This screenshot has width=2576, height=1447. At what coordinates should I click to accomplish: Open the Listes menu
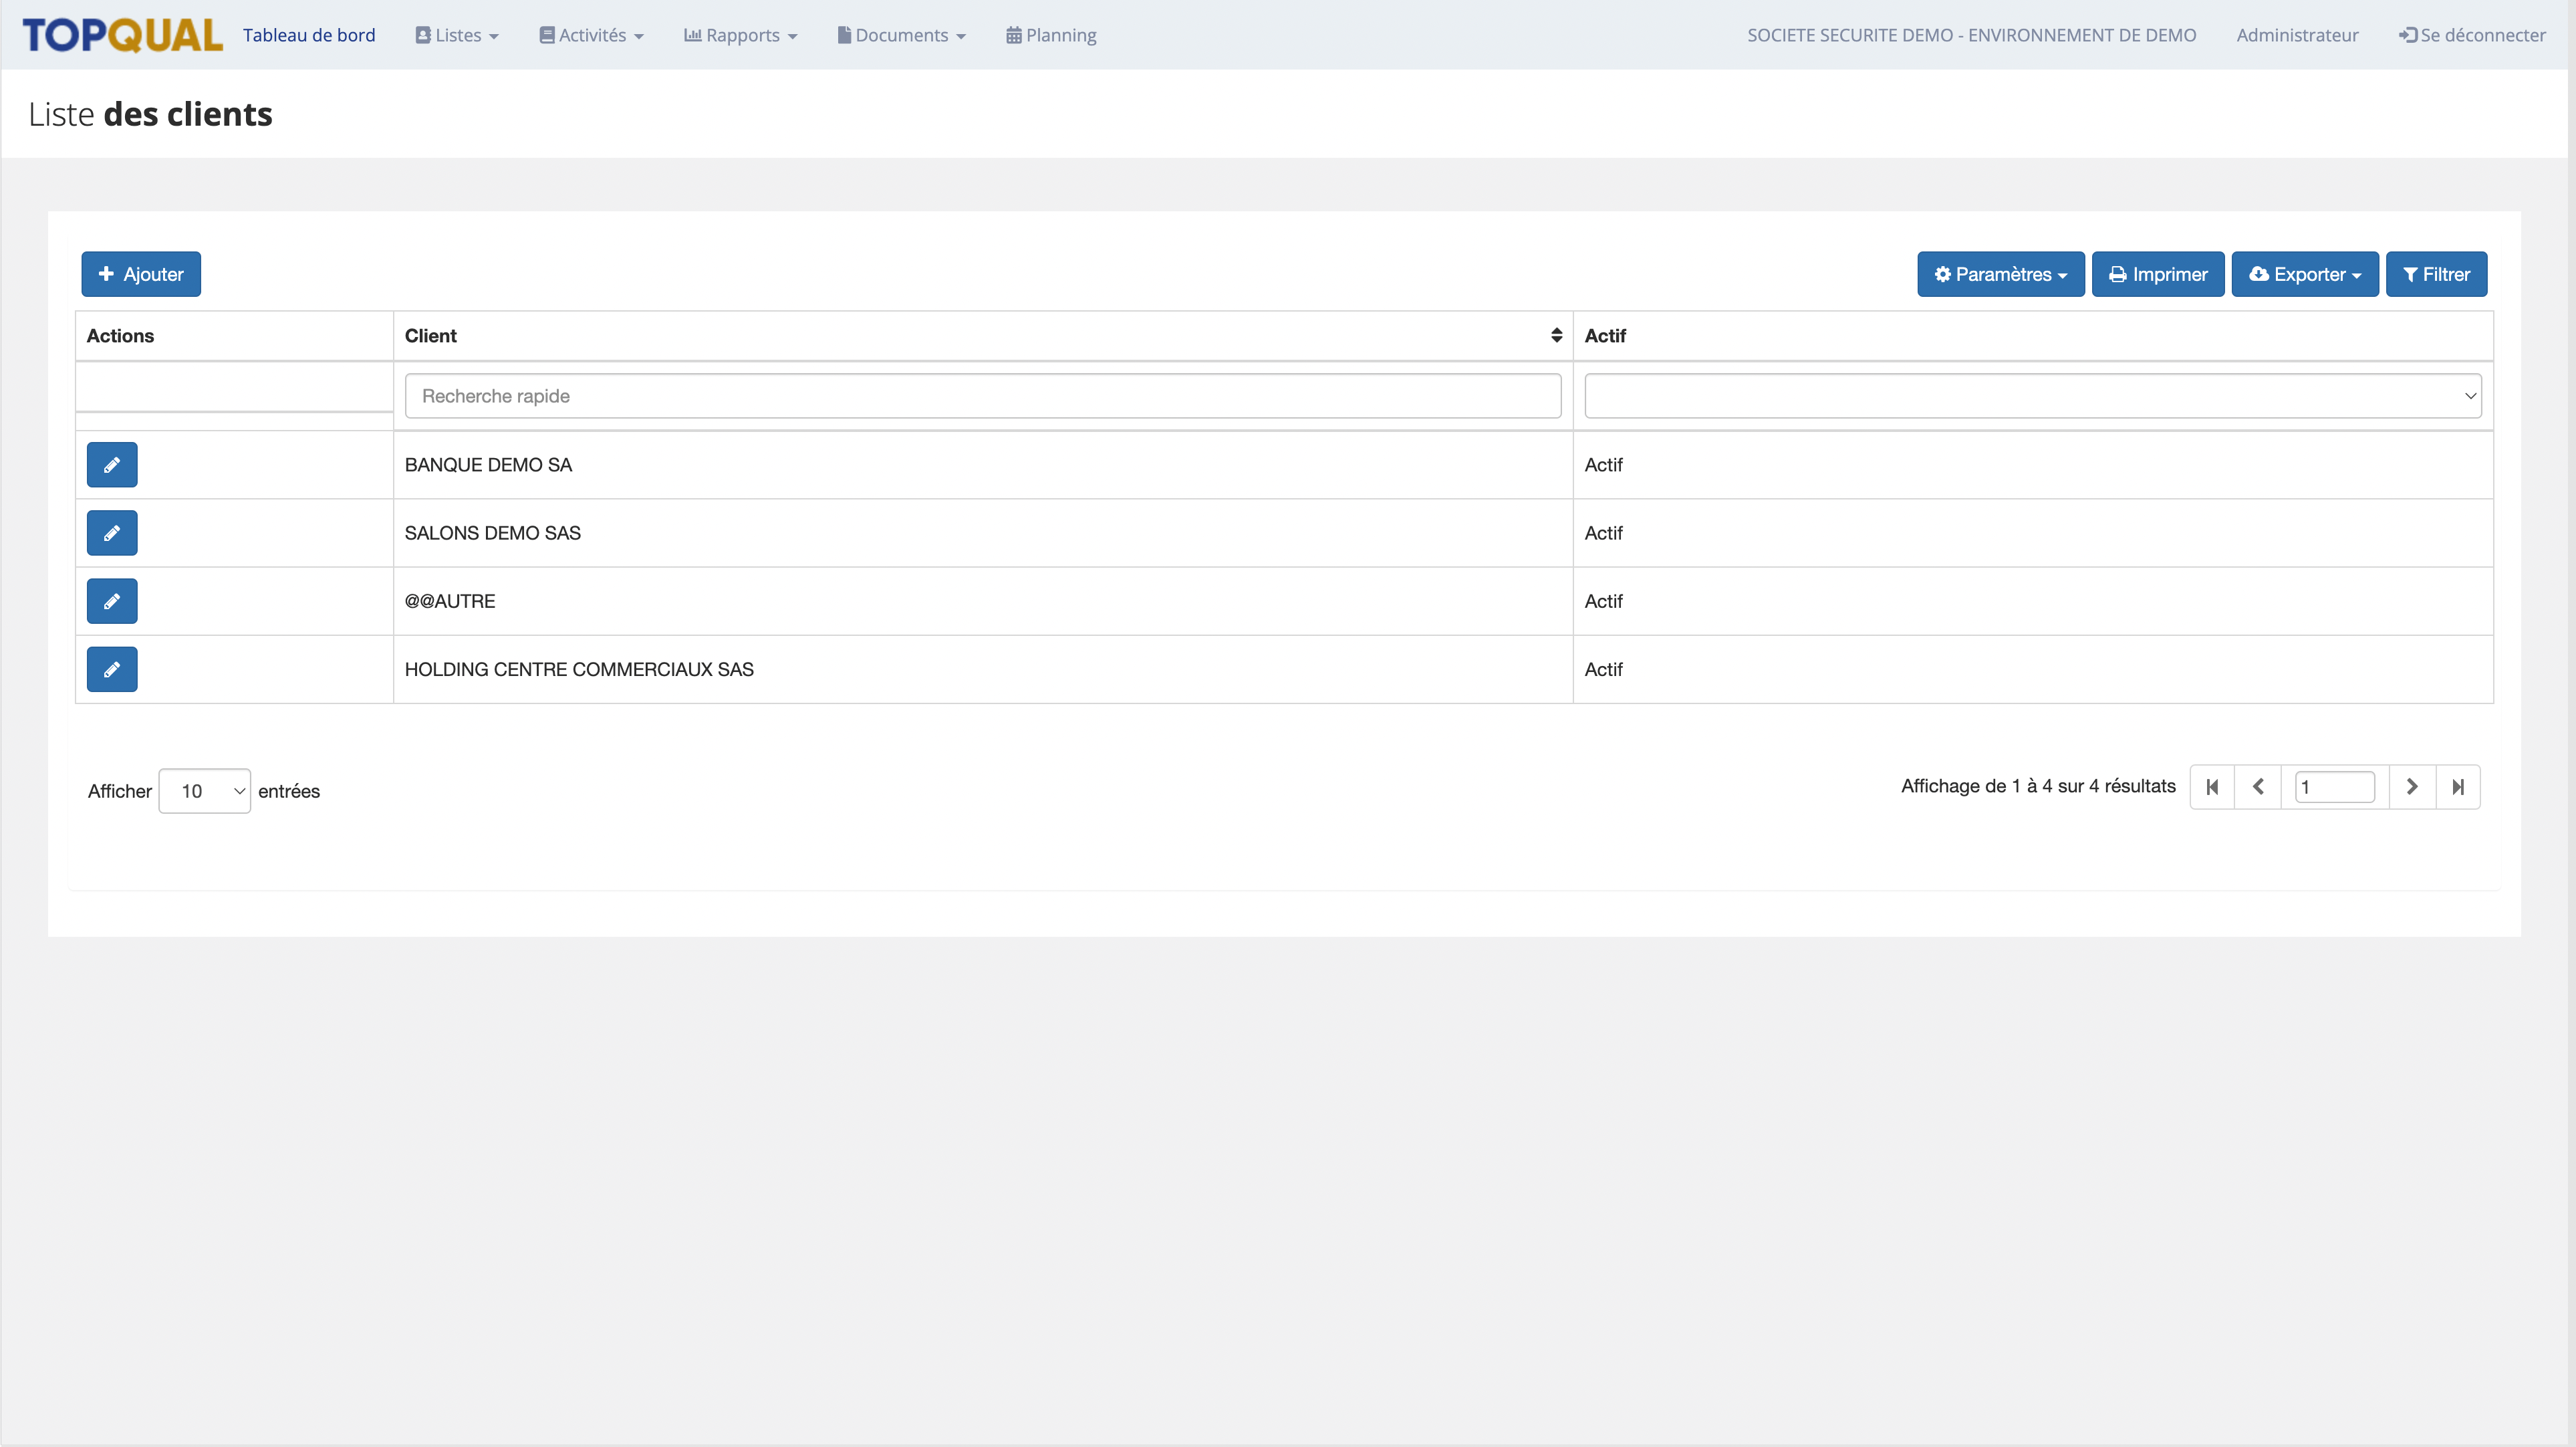(x=457, y=35)
